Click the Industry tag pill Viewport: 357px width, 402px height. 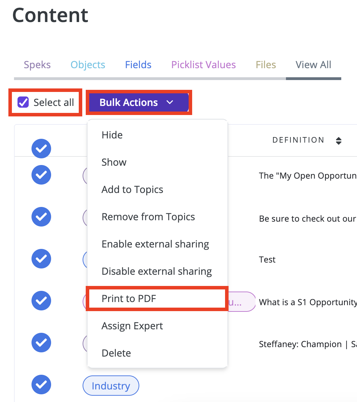click(111, 386)
